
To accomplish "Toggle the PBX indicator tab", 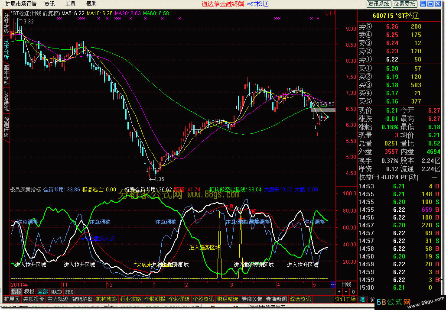I will (69, 292).
